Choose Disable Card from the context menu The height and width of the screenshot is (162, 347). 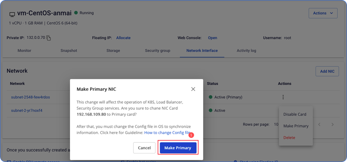(x=295, y=114)
